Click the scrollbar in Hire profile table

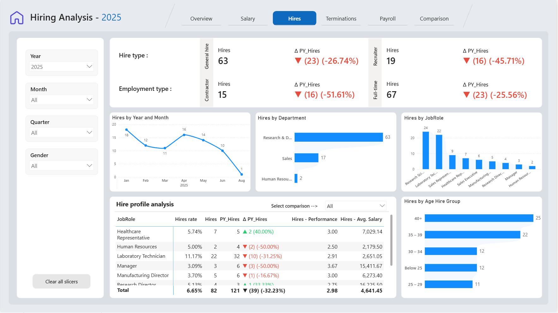(x=392, y=240)
